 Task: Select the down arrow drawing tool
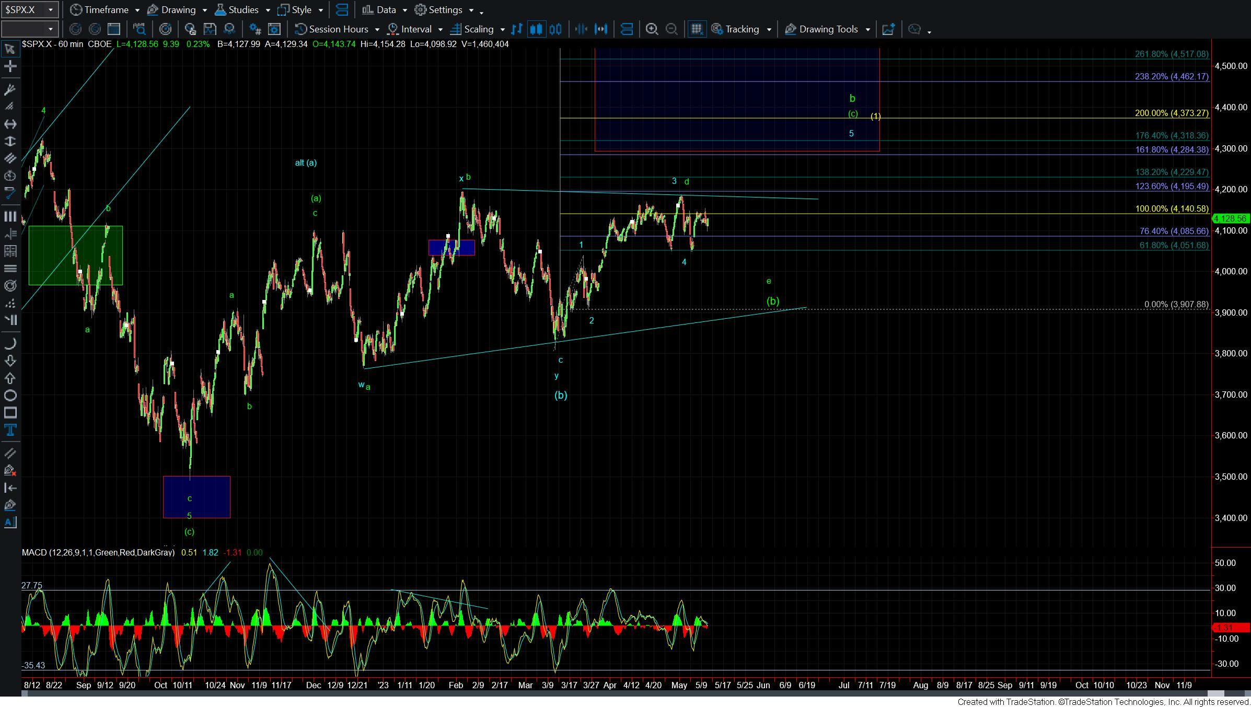[9, 361]
